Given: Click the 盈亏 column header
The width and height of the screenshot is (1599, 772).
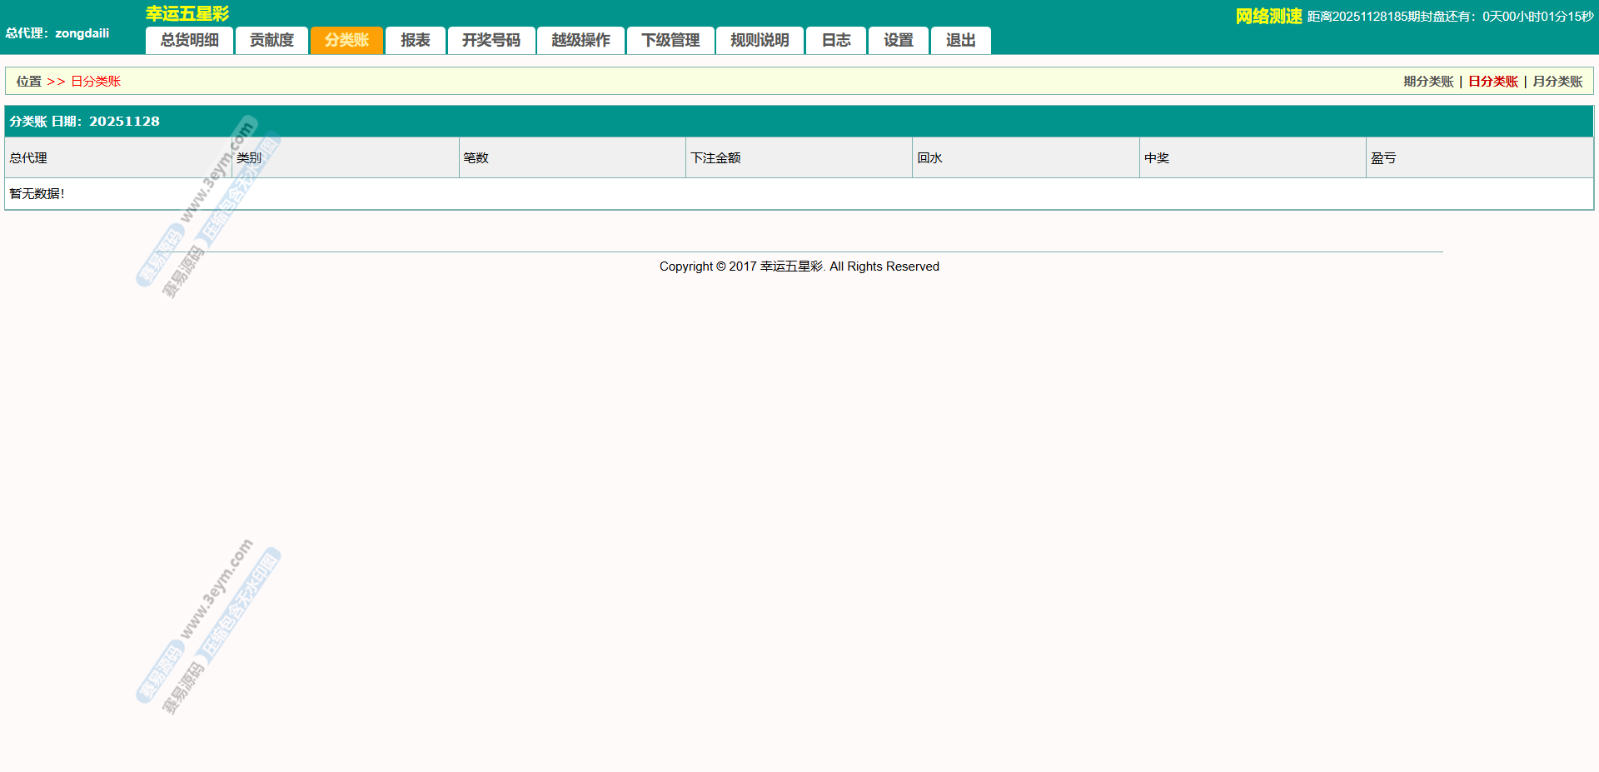Looking at the screenshot, I should click(x=1383, y=158).
